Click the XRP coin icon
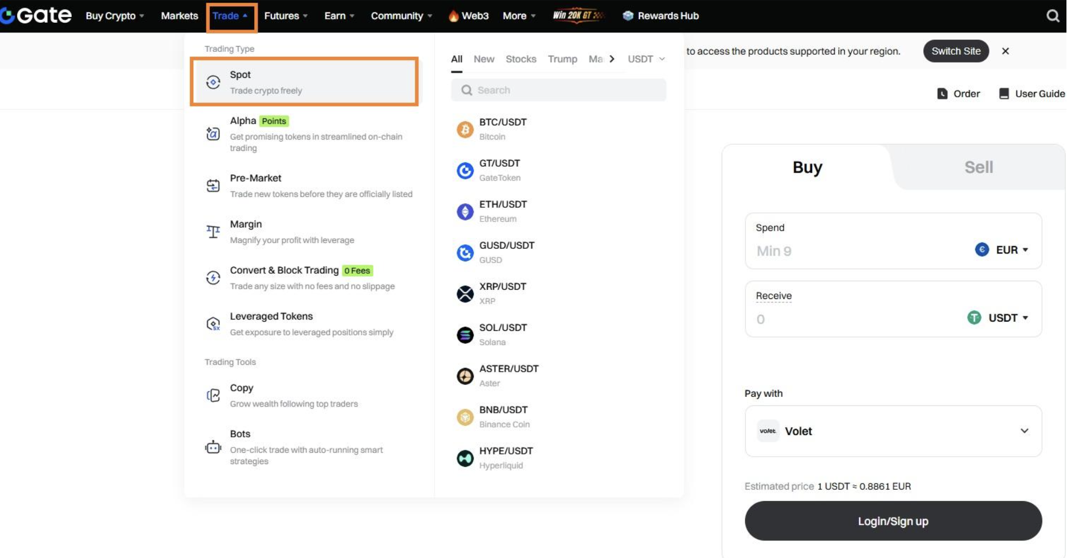This screenshot has width=1067, height=558. 465,293
